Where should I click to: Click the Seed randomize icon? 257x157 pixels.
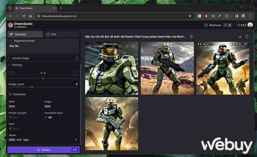pos(10,129)
